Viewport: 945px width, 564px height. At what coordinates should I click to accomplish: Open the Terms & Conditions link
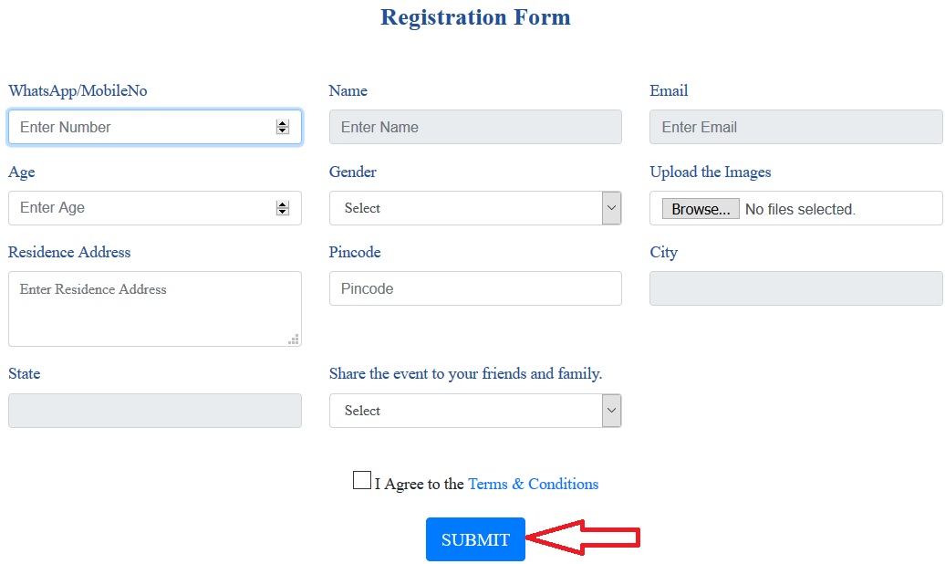point(533,484)
